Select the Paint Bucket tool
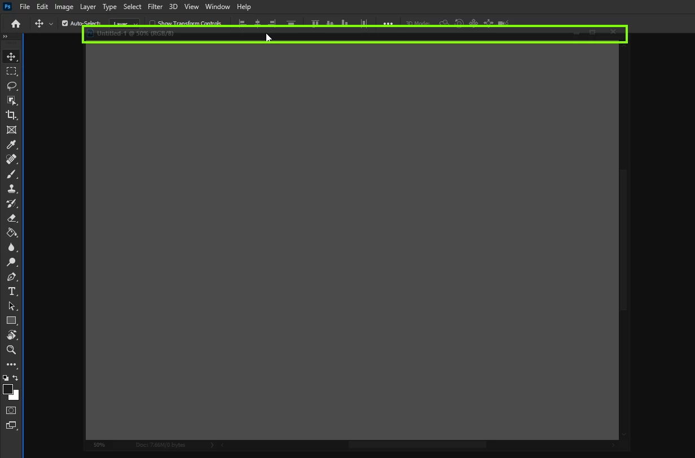 (11, 232)
